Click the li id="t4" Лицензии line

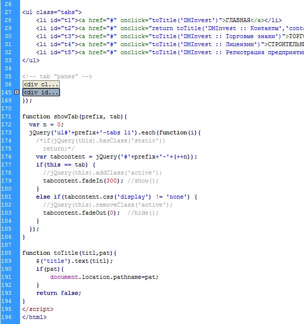[x=170, y=45]
